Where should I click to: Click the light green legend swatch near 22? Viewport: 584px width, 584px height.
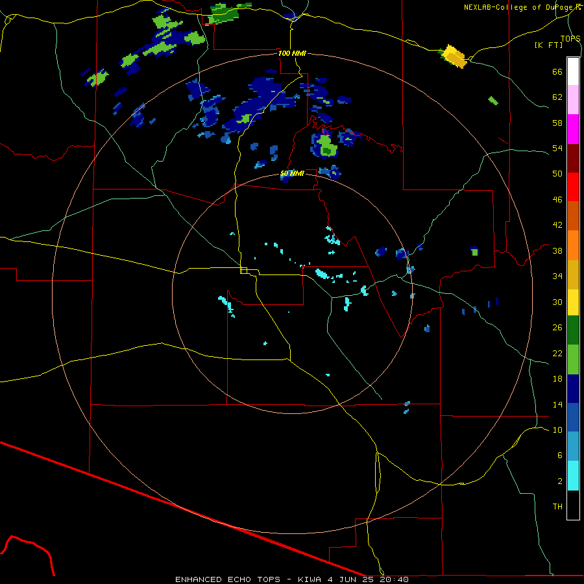pos(573,359)
